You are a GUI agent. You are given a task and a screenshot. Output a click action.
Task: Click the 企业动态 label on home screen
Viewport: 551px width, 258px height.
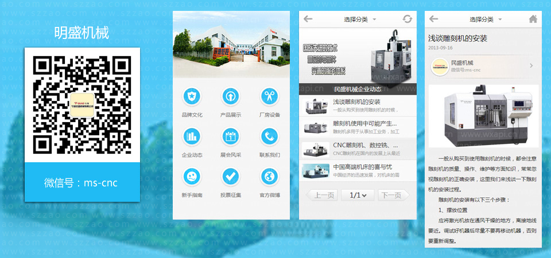click(x=192, y=155)
